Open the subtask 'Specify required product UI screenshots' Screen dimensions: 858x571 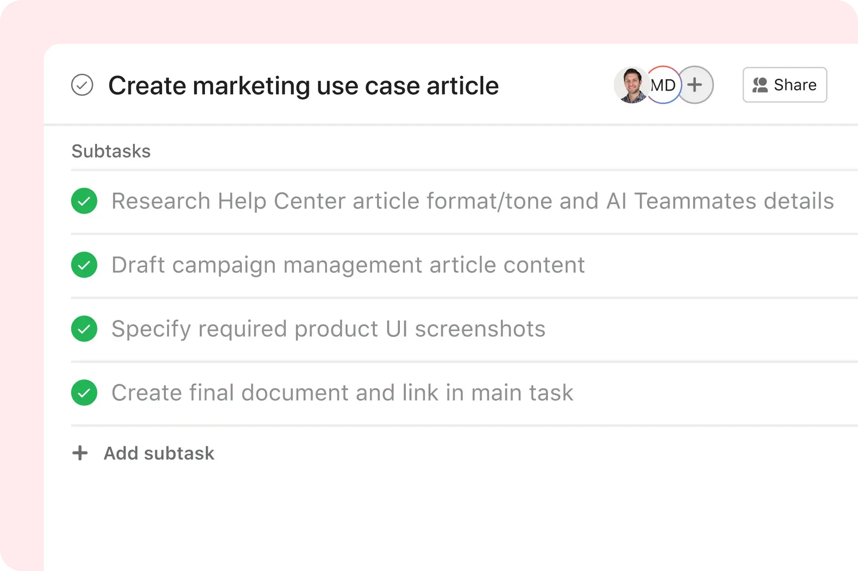329,329
